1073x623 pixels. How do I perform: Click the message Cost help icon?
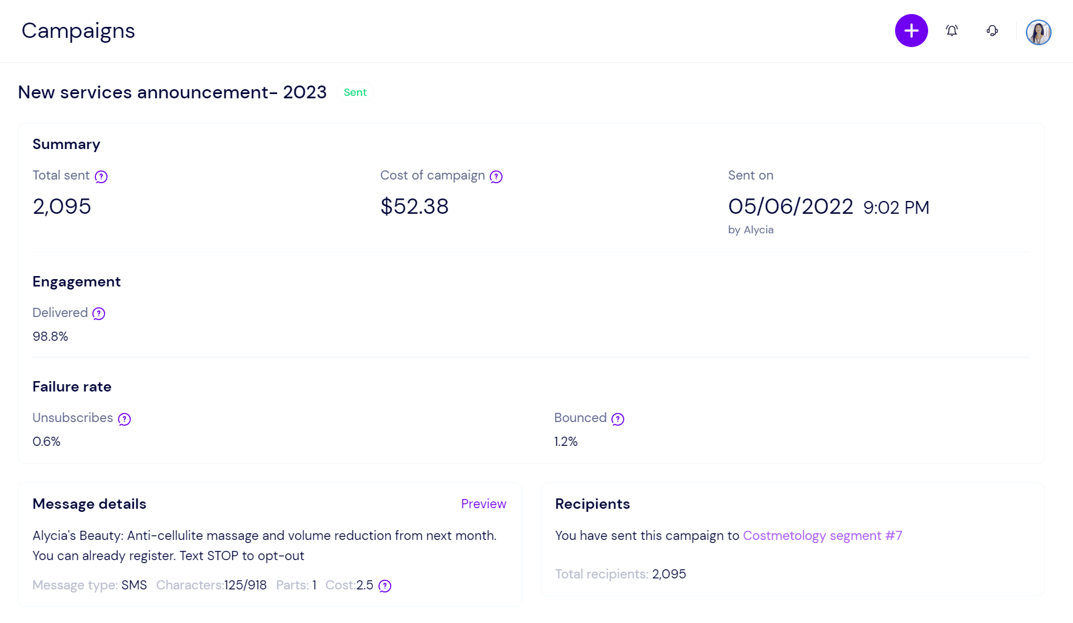coord(385,586)
